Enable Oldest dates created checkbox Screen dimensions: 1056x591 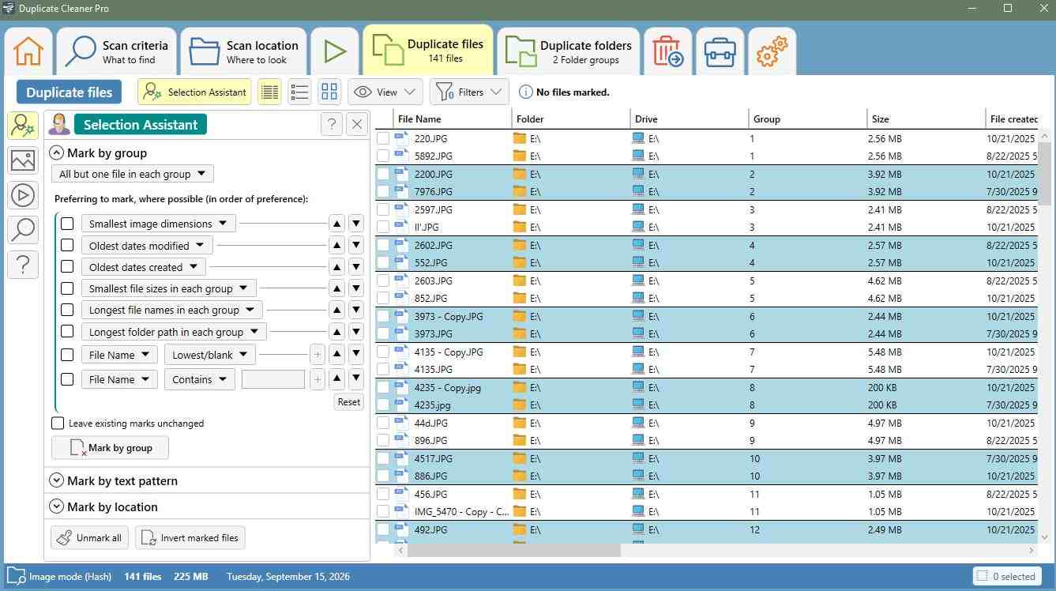click(67, 267)
